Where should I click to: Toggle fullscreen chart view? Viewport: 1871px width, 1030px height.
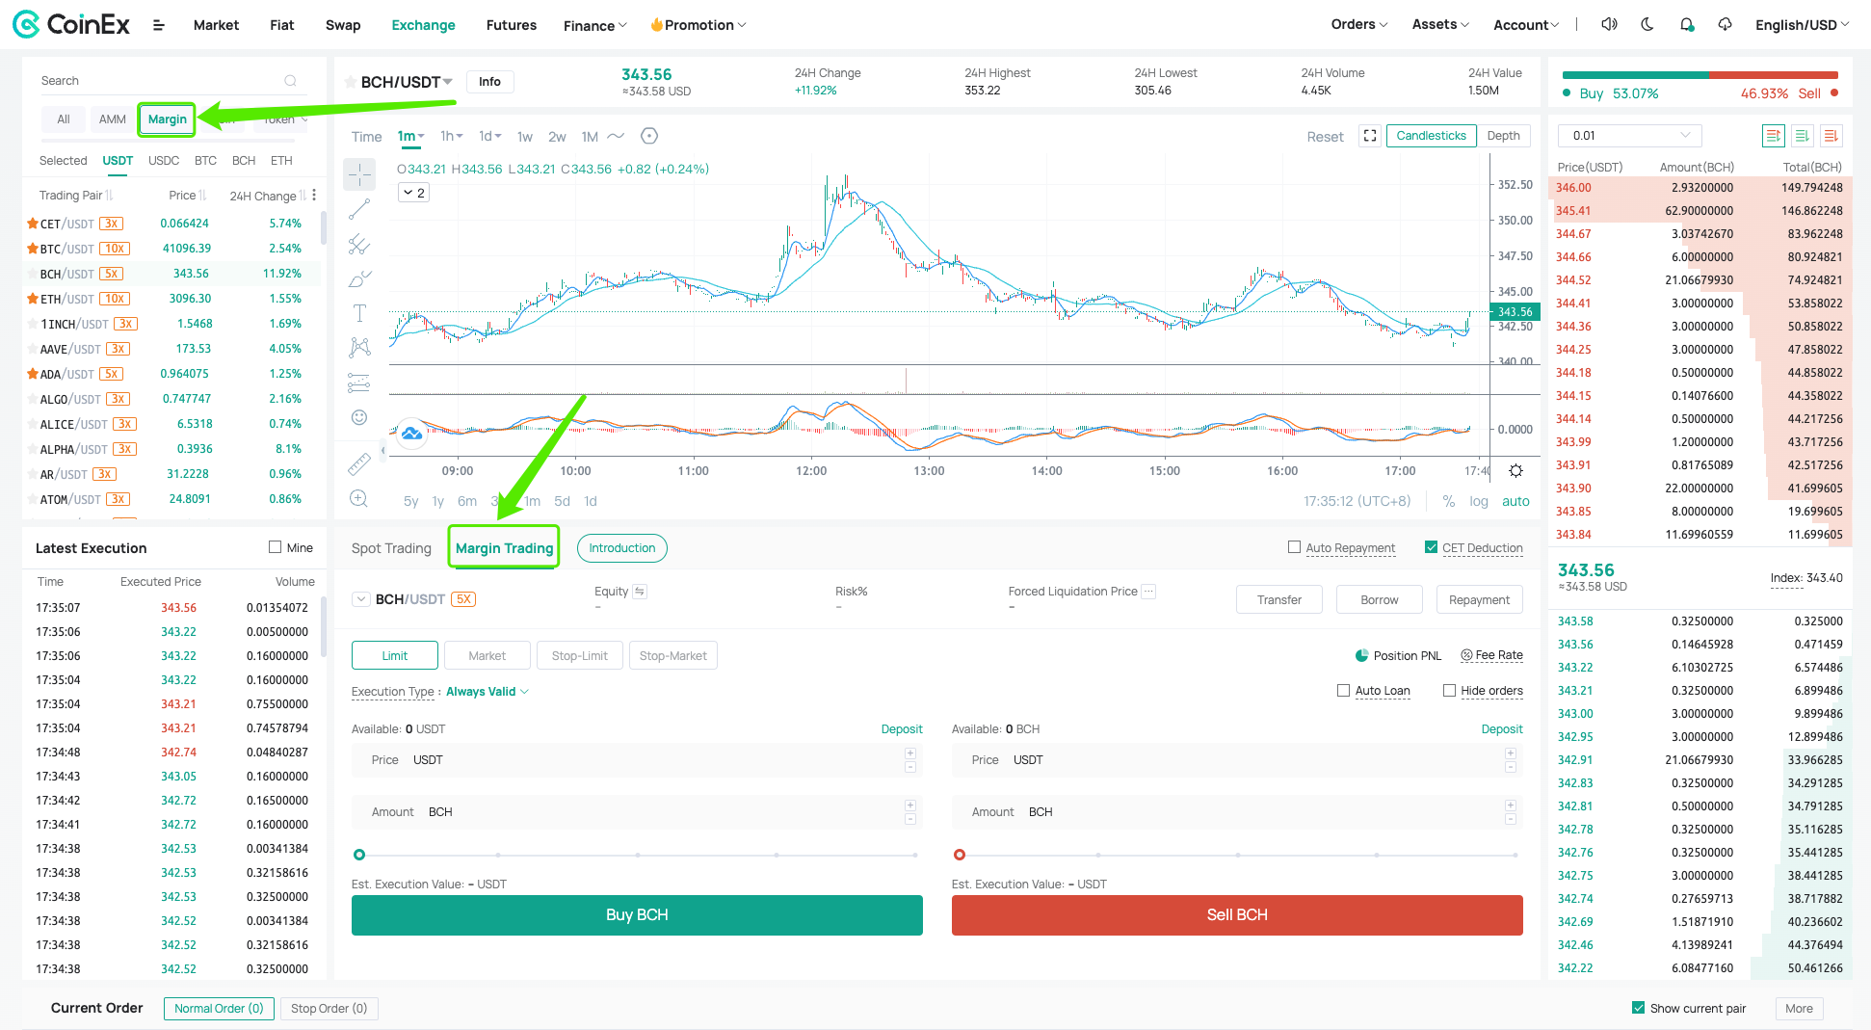(1370, 136)
